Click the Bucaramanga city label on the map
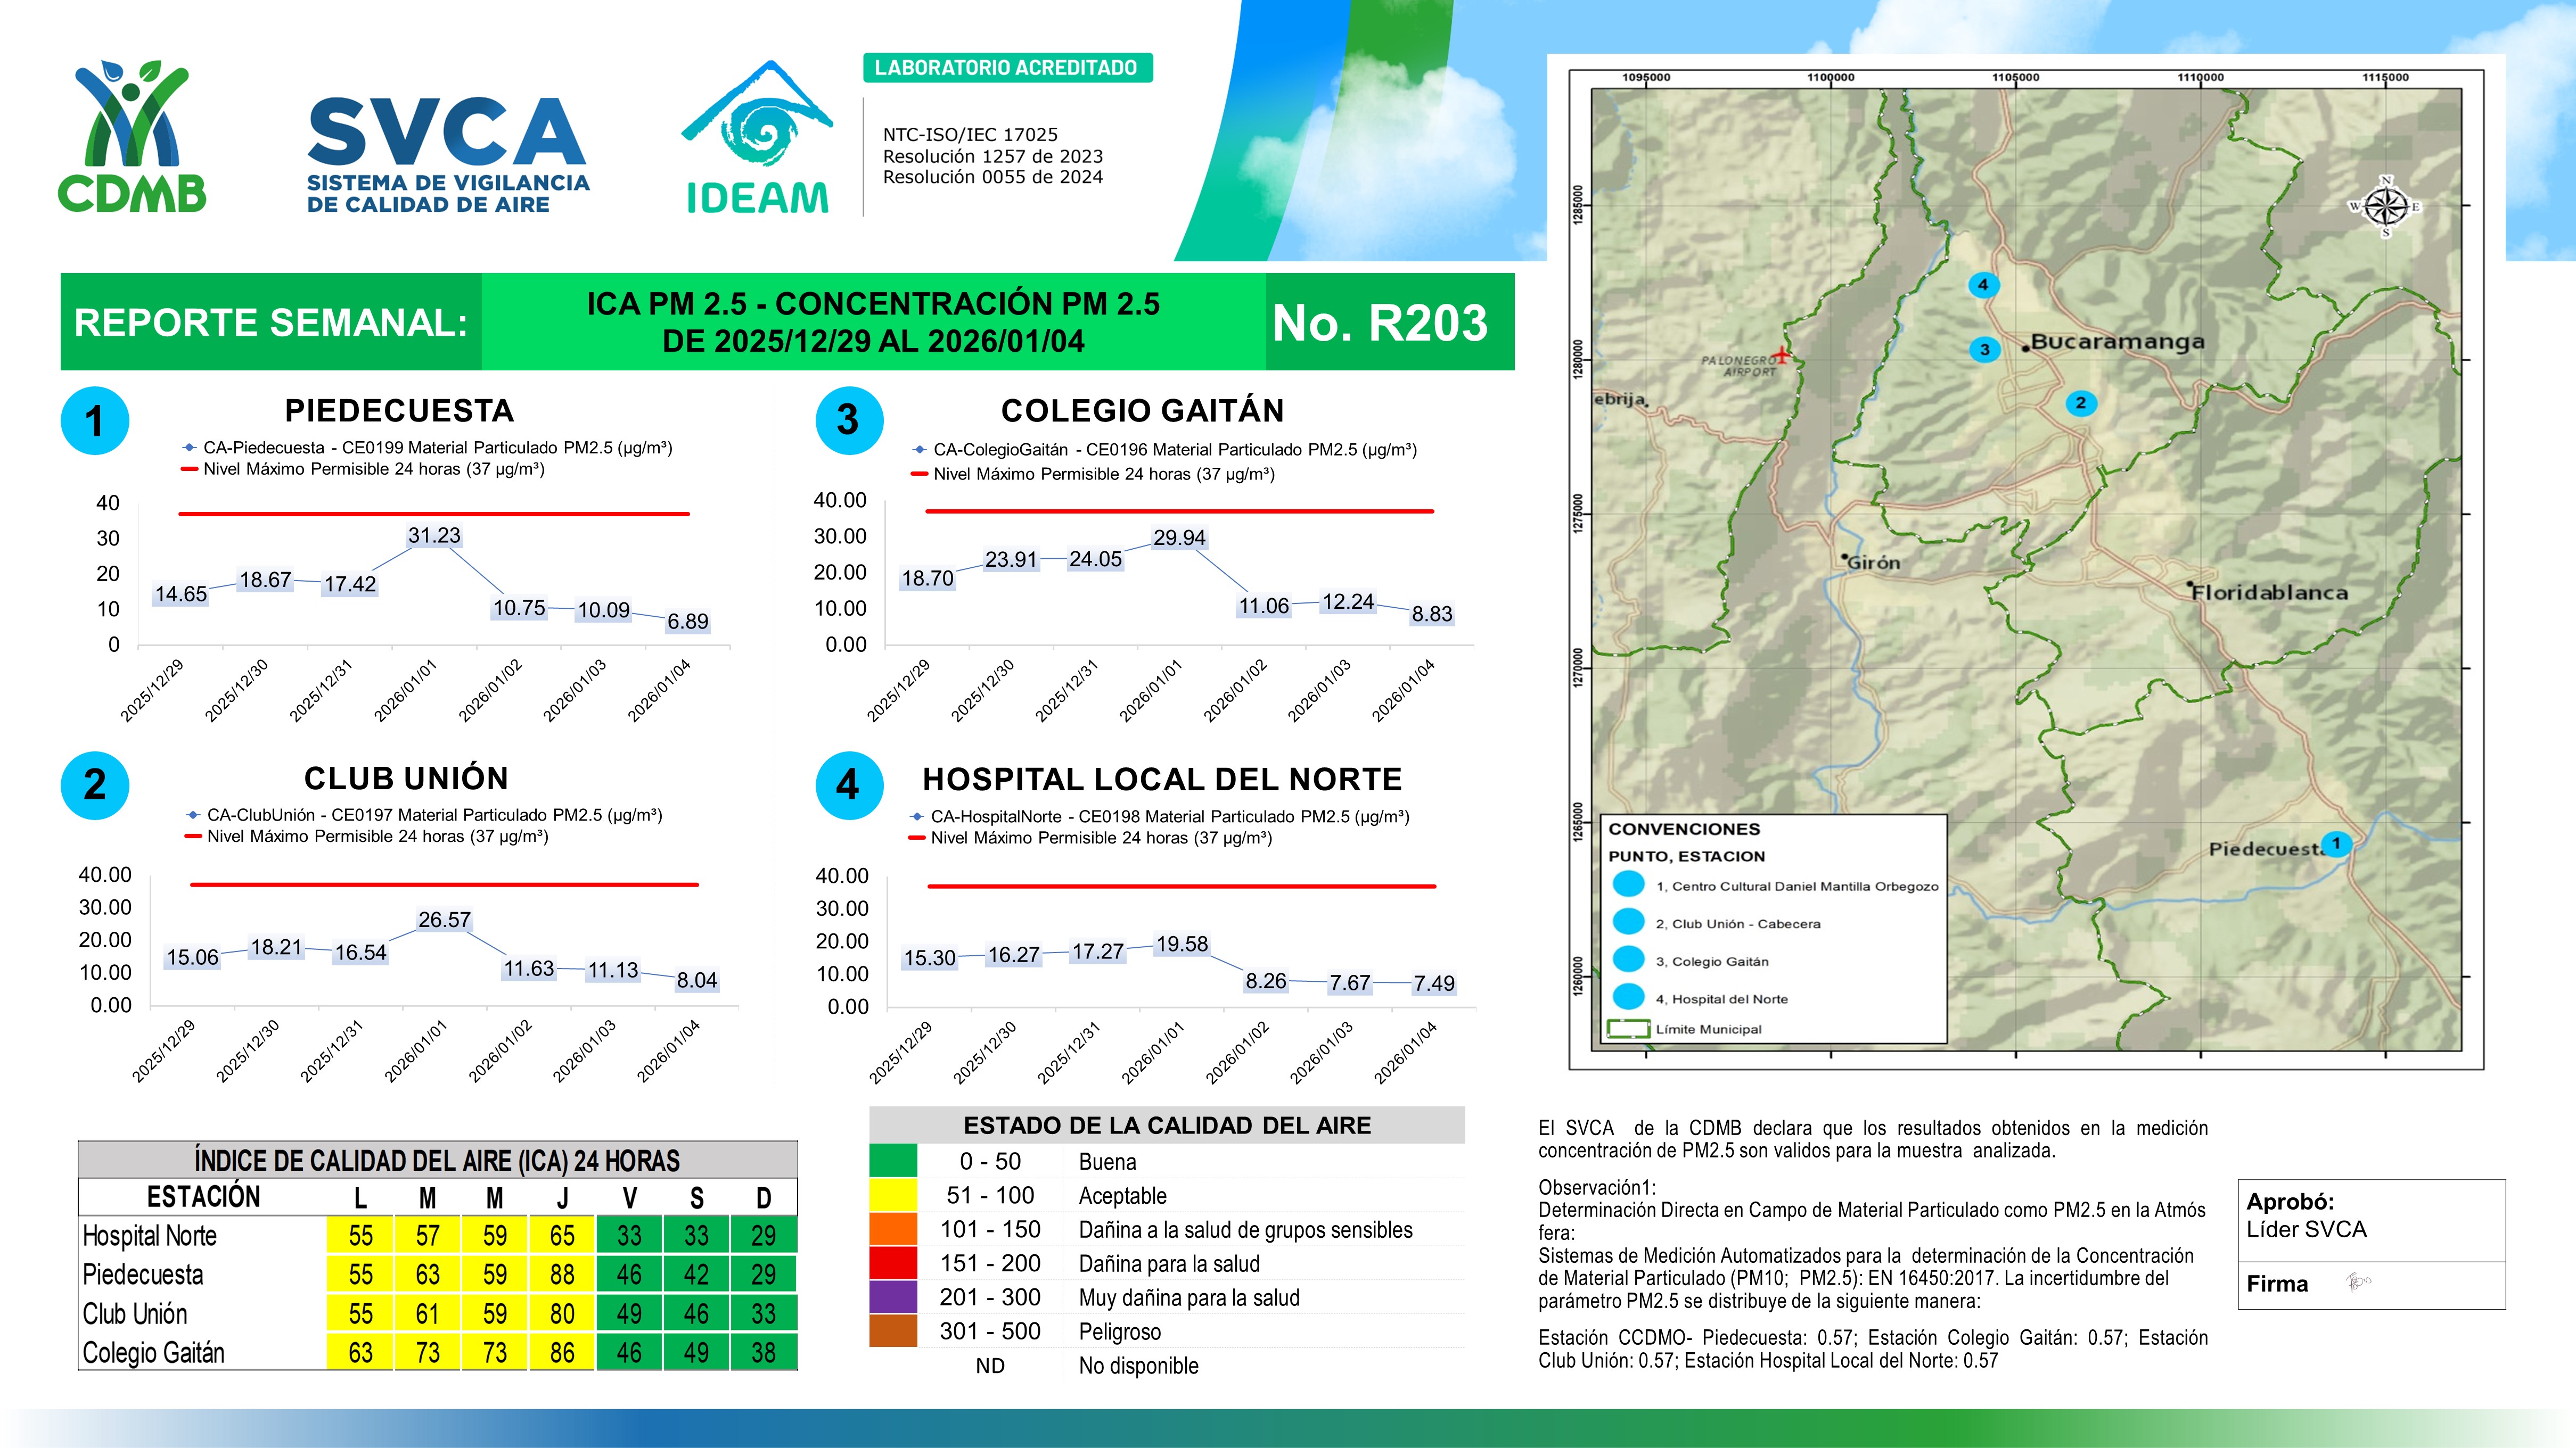Viewport: 2576px width, 1448px height. [2117, 342]
